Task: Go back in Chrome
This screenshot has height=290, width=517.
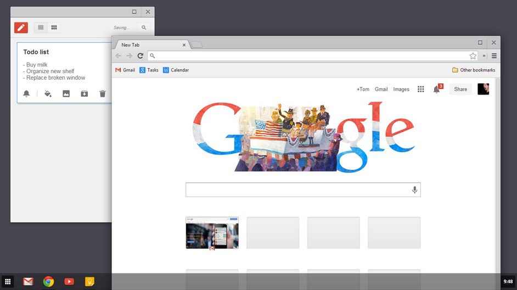Action: (119, 56)
